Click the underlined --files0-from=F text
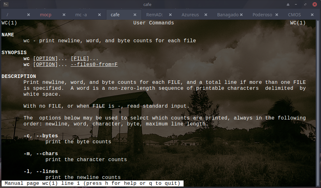 (x=94, y=64)
